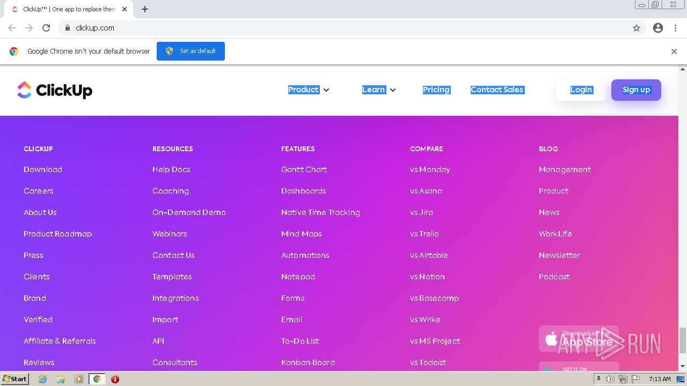This screenshot has width=687, height=386.
Task: Expand the Learn dropdown menu
Action: [379, 90]
